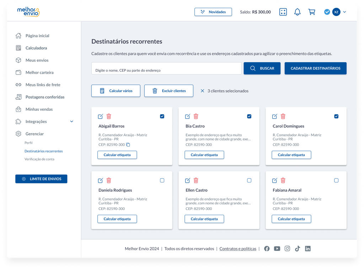Clear selection with X near 3 clientes selecionados

point(202,91)
